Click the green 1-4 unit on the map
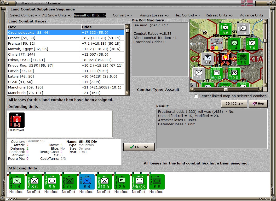The height and width of the screenshot is (201, 276). tap(234, 44)
